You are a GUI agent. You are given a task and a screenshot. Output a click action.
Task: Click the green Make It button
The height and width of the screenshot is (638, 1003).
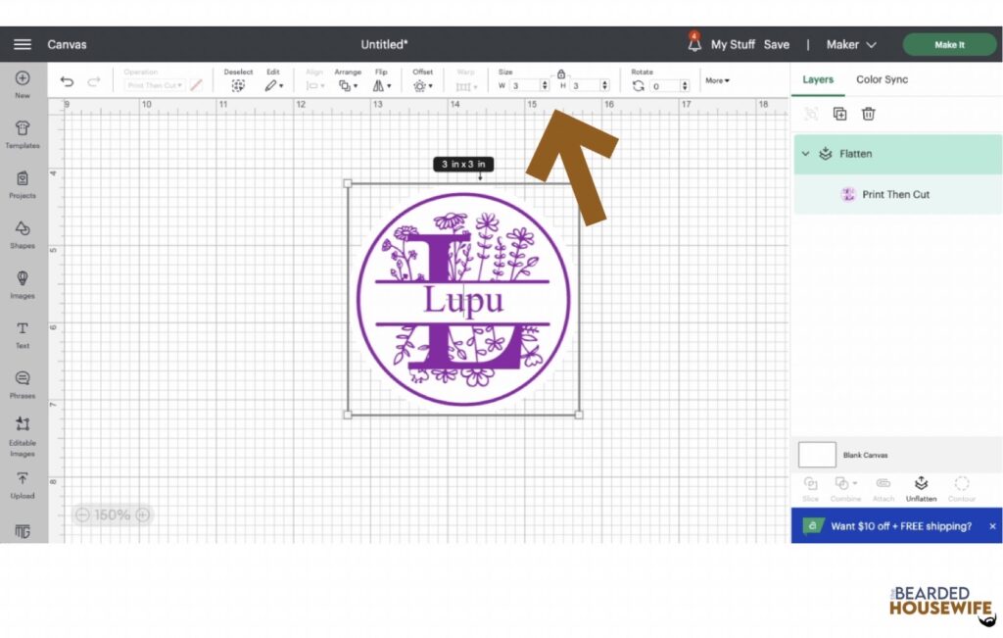948,44
